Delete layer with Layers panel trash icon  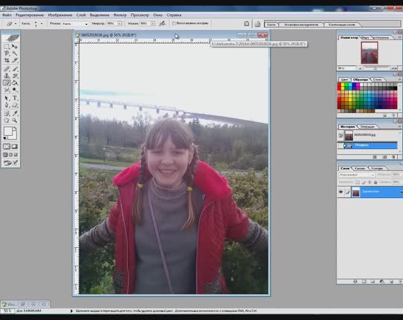(400, 282)
